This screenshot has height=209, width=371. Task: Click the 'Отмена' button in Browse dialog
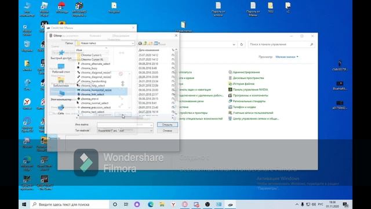coord(168,131)
